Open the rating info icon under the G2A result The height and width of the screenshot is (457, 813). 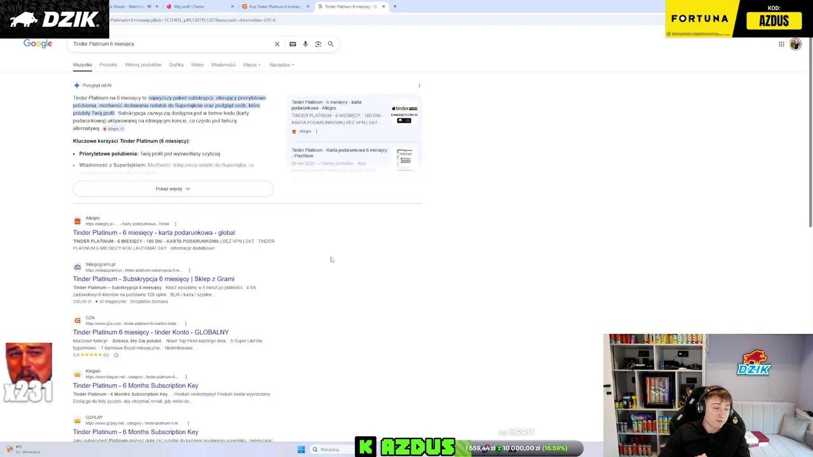pos(116,355)
